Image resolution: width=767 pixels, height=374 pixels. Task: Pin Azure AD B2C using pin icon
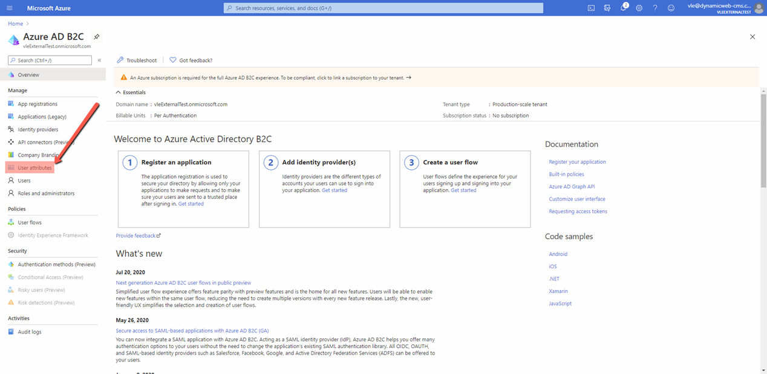97,37
